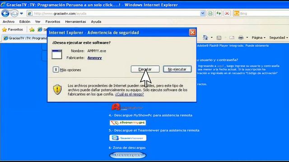Click the Favoritos star button in toolbar
Image resolution: width=289 pixels, height=162 pixels.
pyautogui.click(x=13, y=29)
